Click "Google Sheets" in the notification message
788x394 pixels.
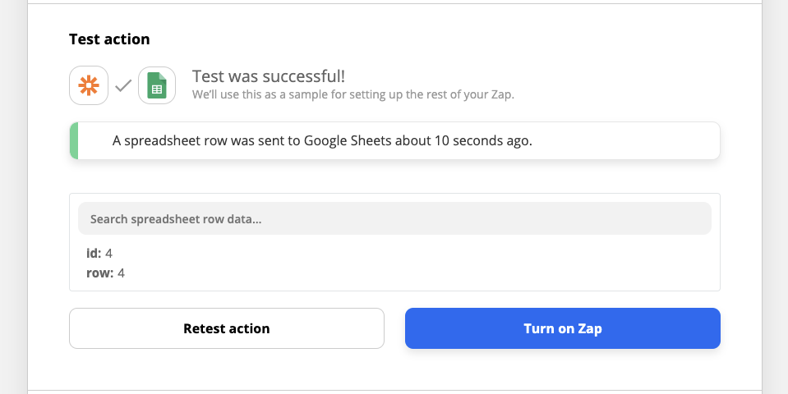348,140
